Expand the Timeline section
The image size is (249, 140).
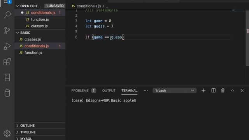(17, 132)
